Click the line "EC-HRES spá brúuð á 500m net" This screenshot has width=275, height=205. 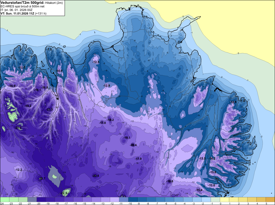click(23, 6)
